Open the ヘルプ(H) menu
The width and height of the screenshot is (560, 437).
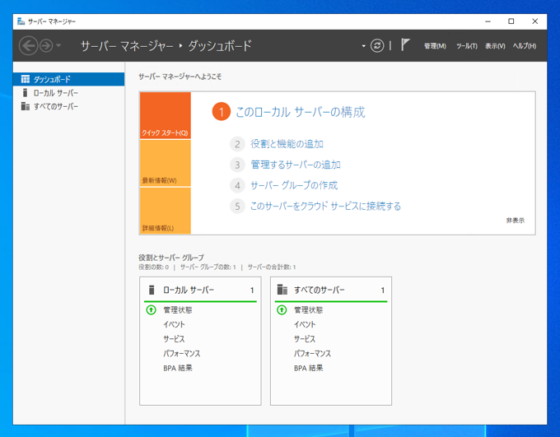tap(525, 46)
